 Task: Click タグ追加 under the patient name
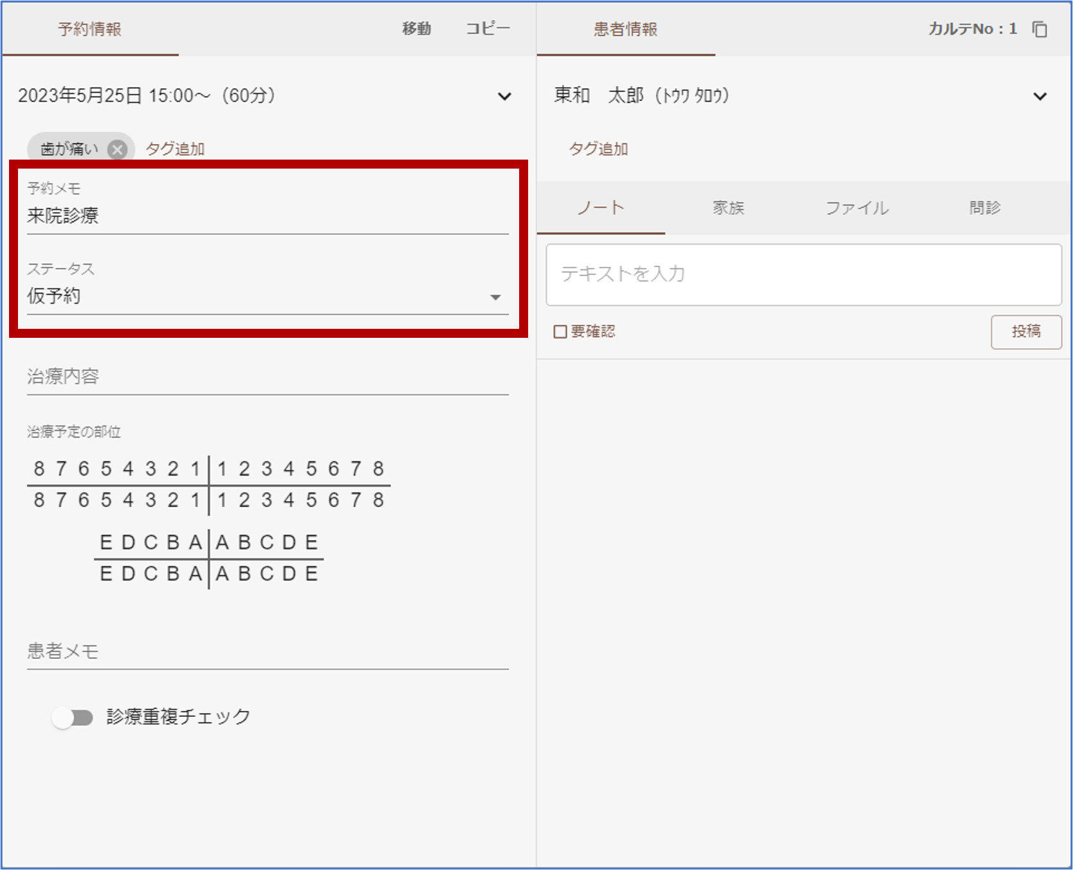(598, 149)
